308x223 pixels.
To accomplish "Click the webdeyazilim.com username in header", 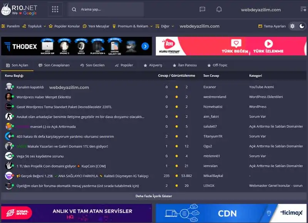I will [x=261, y=10].
